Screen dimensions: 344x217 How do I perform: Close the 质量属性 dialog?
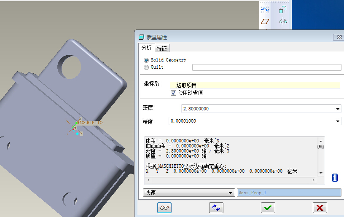click(339, 37)
